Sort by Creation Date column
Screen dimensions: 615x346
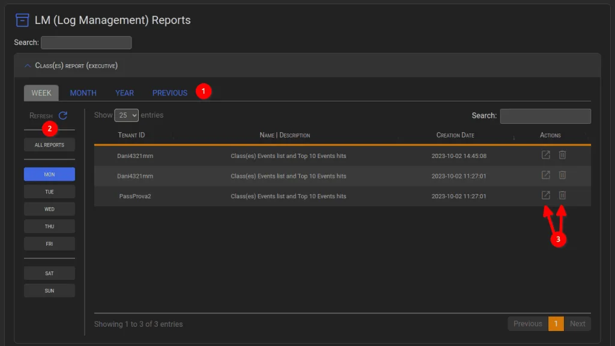point(455,135)
